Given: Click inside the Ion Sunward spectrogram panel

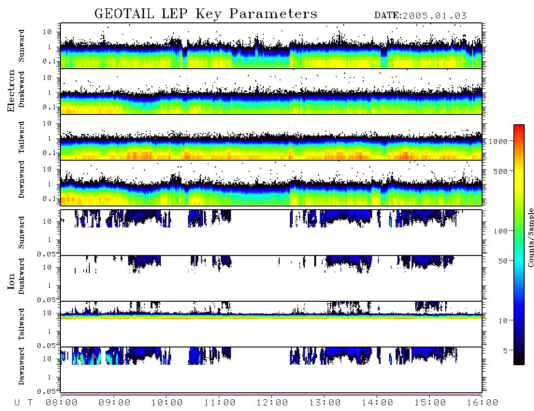Looking at the screenshot, I should point(271,233).
